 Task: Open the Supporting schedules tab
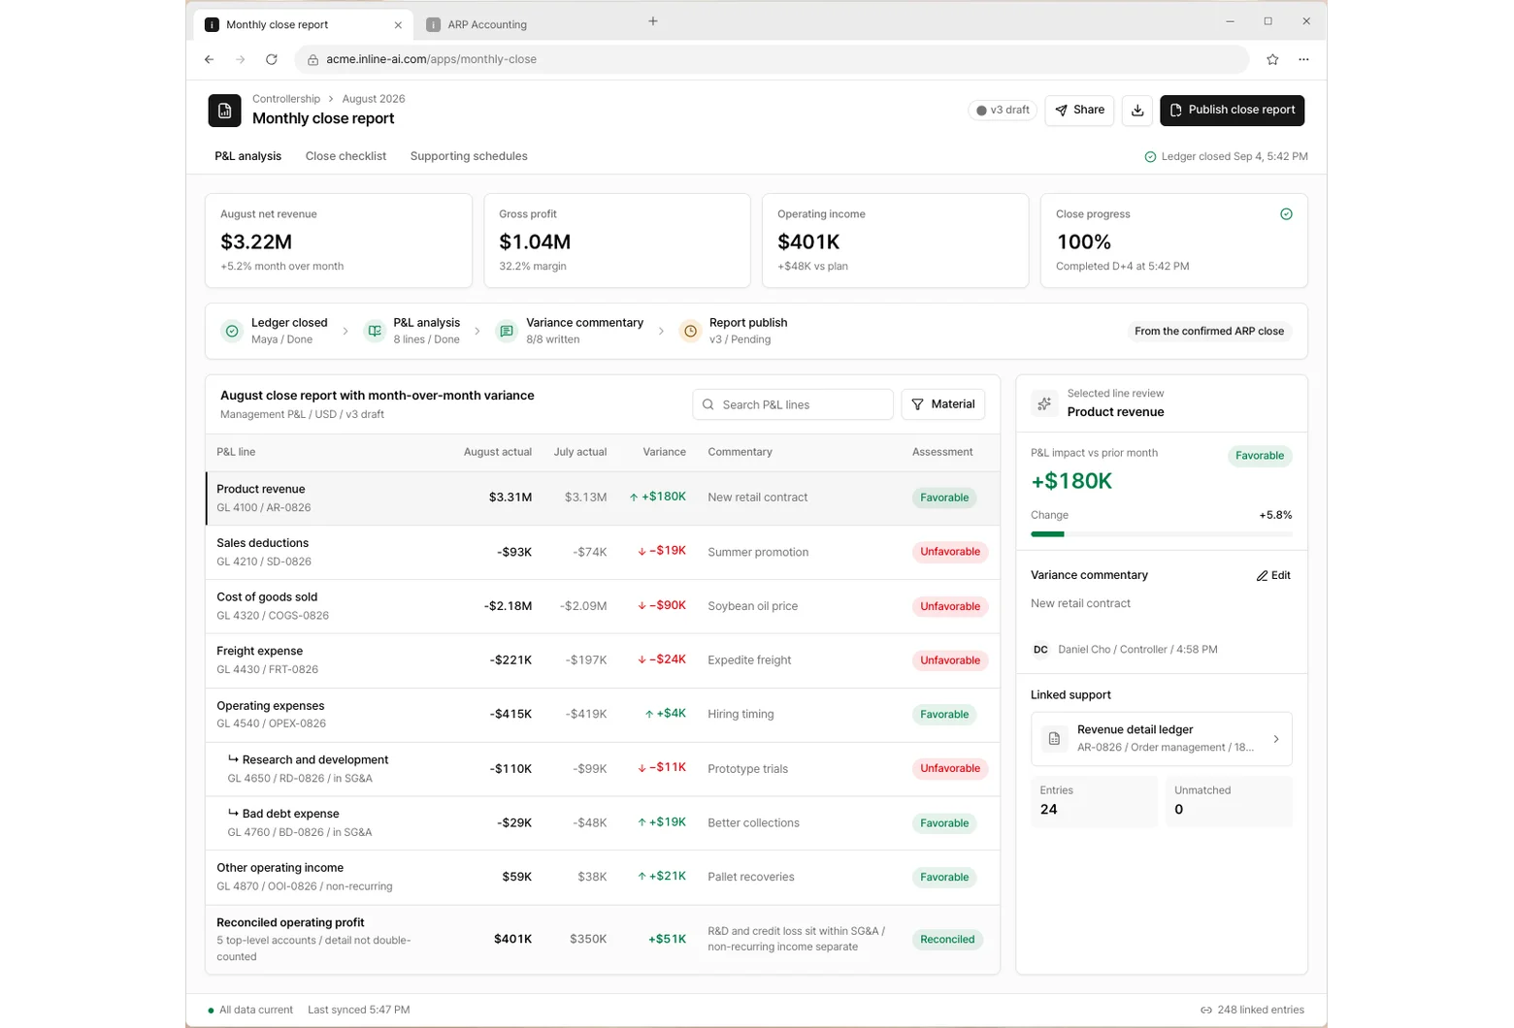click(469, 156)
